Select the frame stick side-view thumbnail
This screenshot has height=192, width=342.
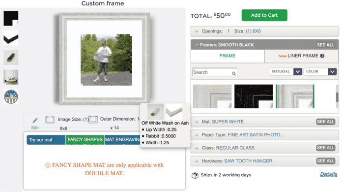coord(11,58)
